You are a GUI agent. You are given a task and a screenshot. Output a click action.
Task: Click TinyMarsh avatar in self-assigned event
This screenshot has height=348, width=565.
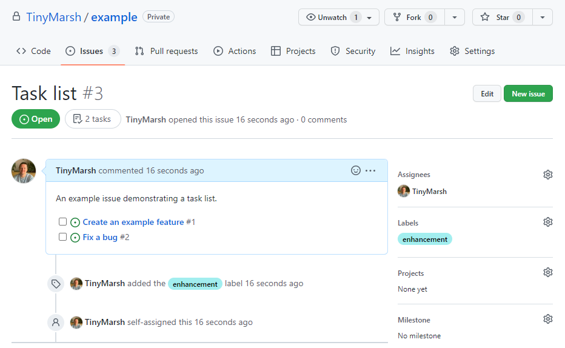point(76,322)
